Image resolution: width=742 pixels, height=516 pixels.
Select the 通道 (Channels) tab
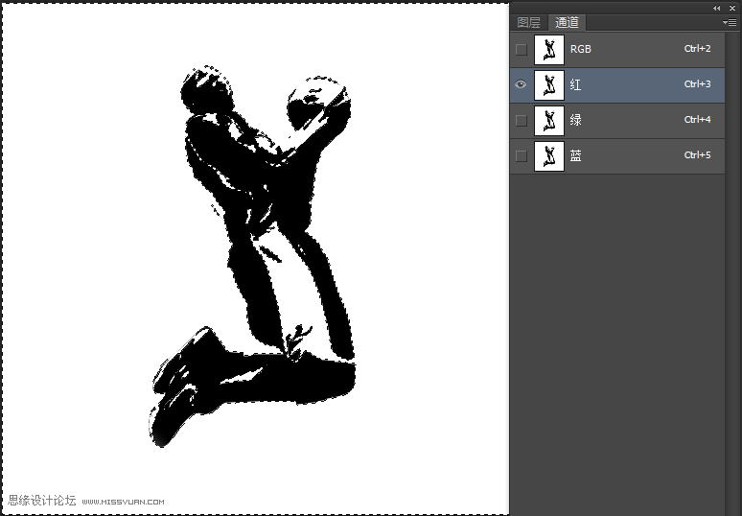pos(567,22)
